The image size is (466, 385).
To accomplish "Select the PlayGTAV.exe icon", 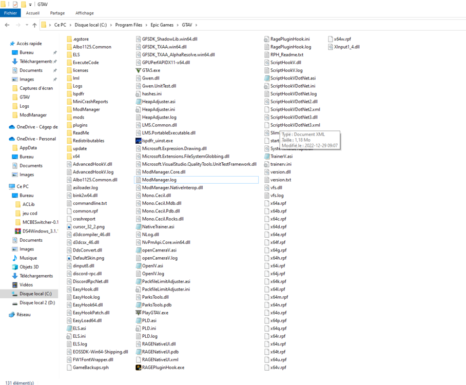I will [138, 313].
